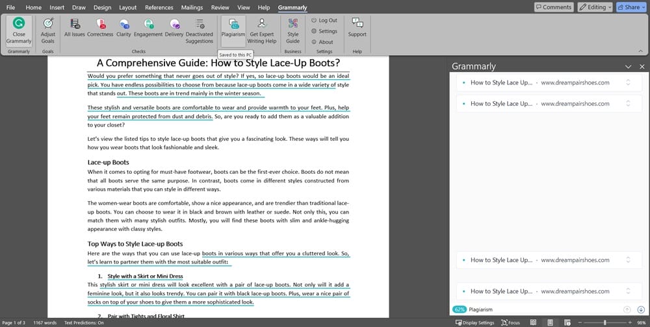Select the Grammarly ribbon tab
650x327 pixels.
[x=292, y=7]
